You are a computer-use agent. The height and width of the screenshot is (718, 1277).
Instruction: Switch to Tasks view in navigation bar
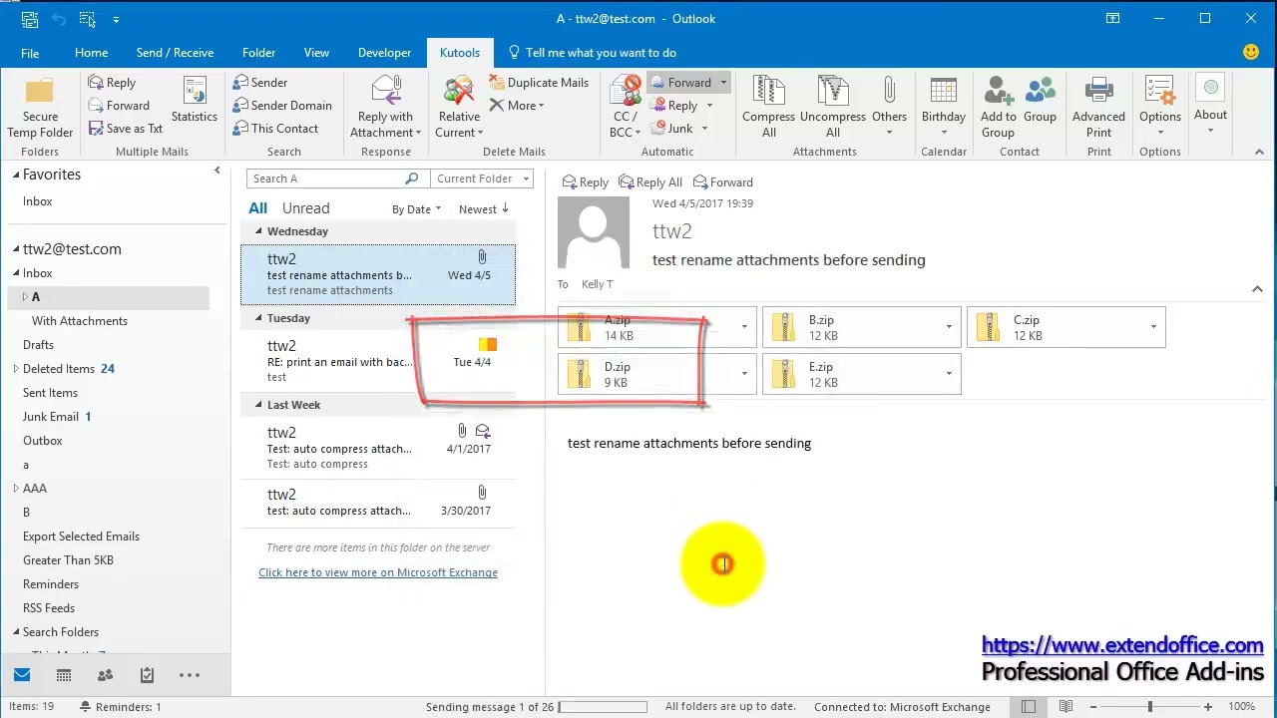click(148, 675)
